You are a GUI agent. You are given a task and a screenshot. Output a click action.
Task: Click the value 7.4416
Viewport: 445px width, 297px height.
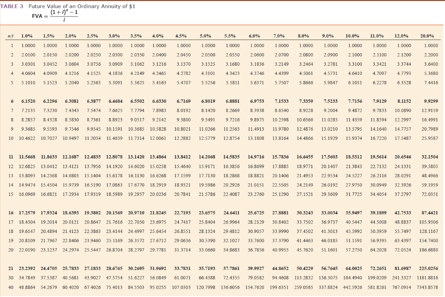pyautogui.click(x=431, y=83)
